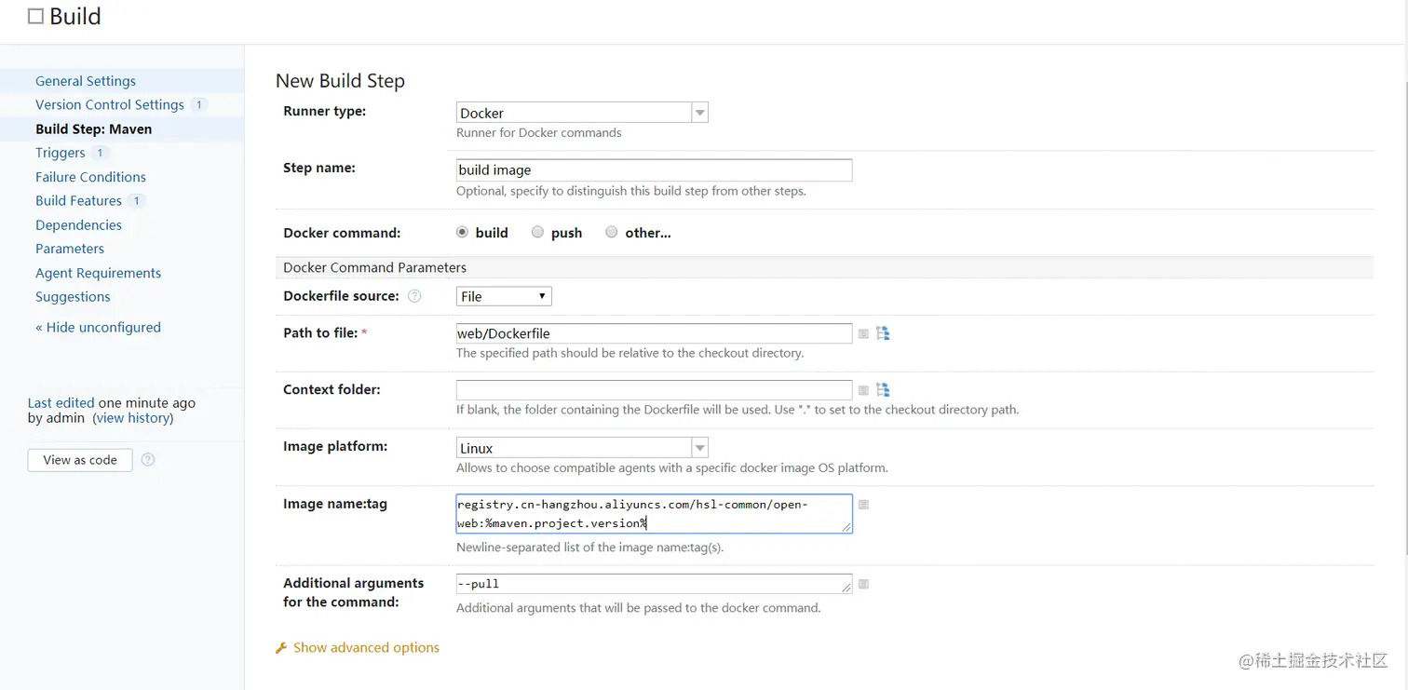The image size is (1408, 690).
Task: Click the parameter icon beside Image name:tag
Action: [x=863, y=505]
